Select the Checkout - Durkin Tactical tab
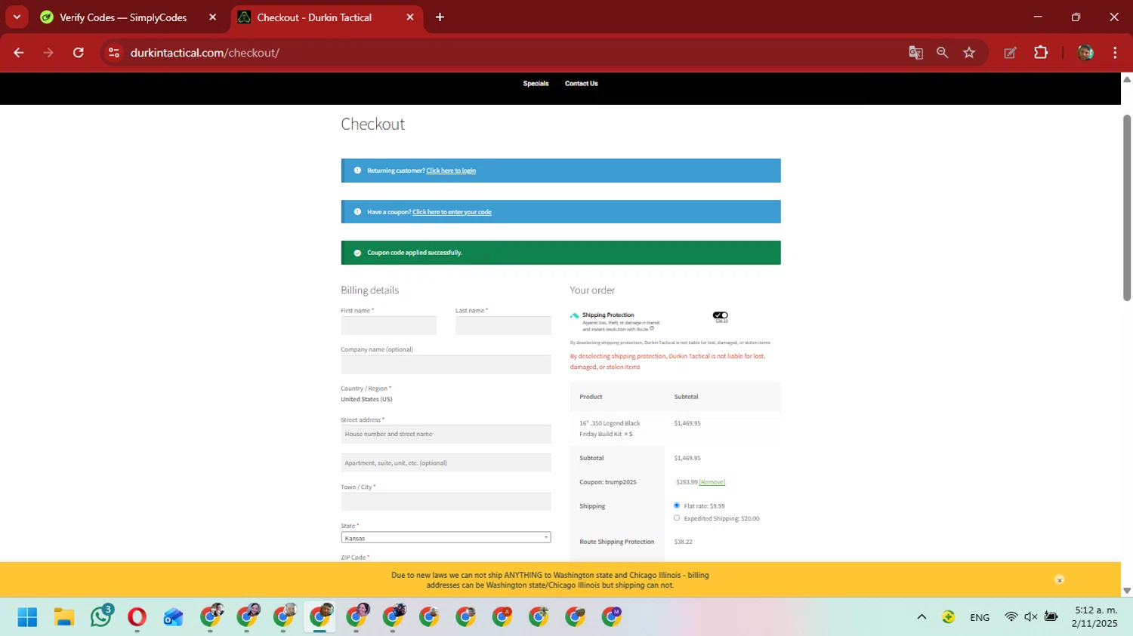This screenshot has width=1133, height=636. point(313,17)
